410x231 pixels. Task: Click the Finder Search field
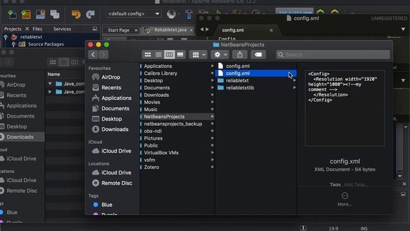[333, 55]
